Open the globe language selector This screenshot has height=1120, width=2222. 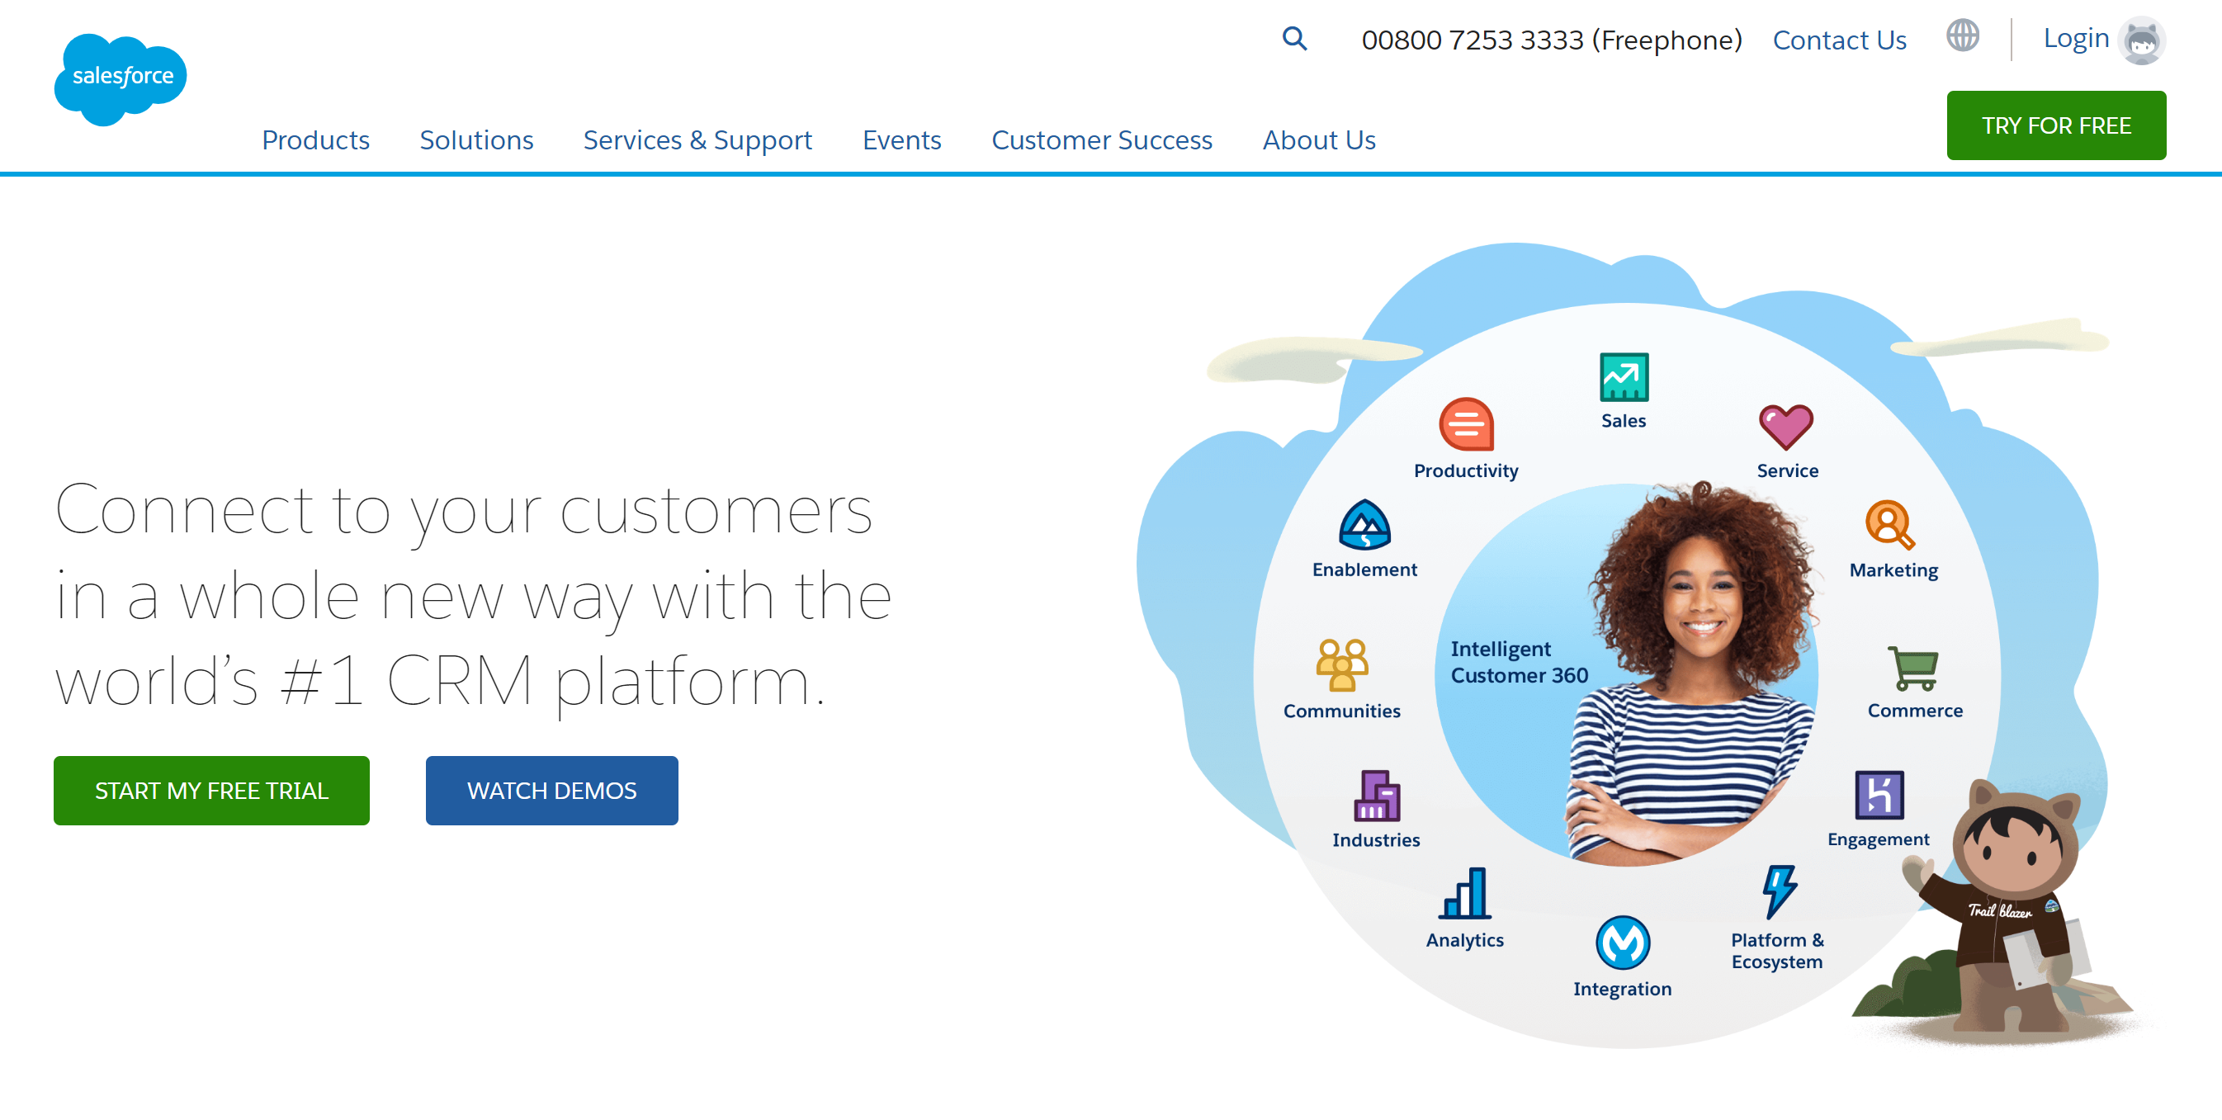(x=1962, y=36)
